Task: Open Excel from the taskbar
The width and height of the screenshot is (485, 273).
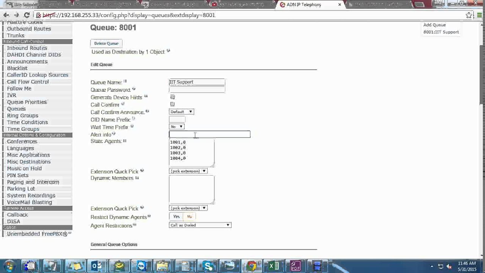Action: (x=274, y=266)
